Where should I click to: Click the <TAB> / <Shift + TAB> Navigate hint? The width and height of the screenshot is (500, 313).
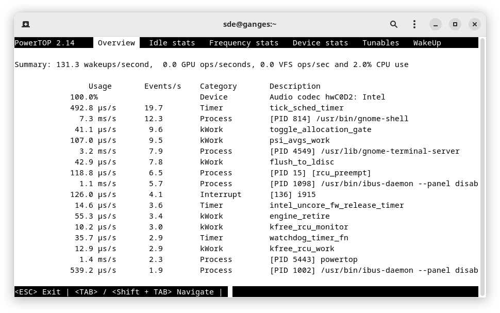pos(144,292)
